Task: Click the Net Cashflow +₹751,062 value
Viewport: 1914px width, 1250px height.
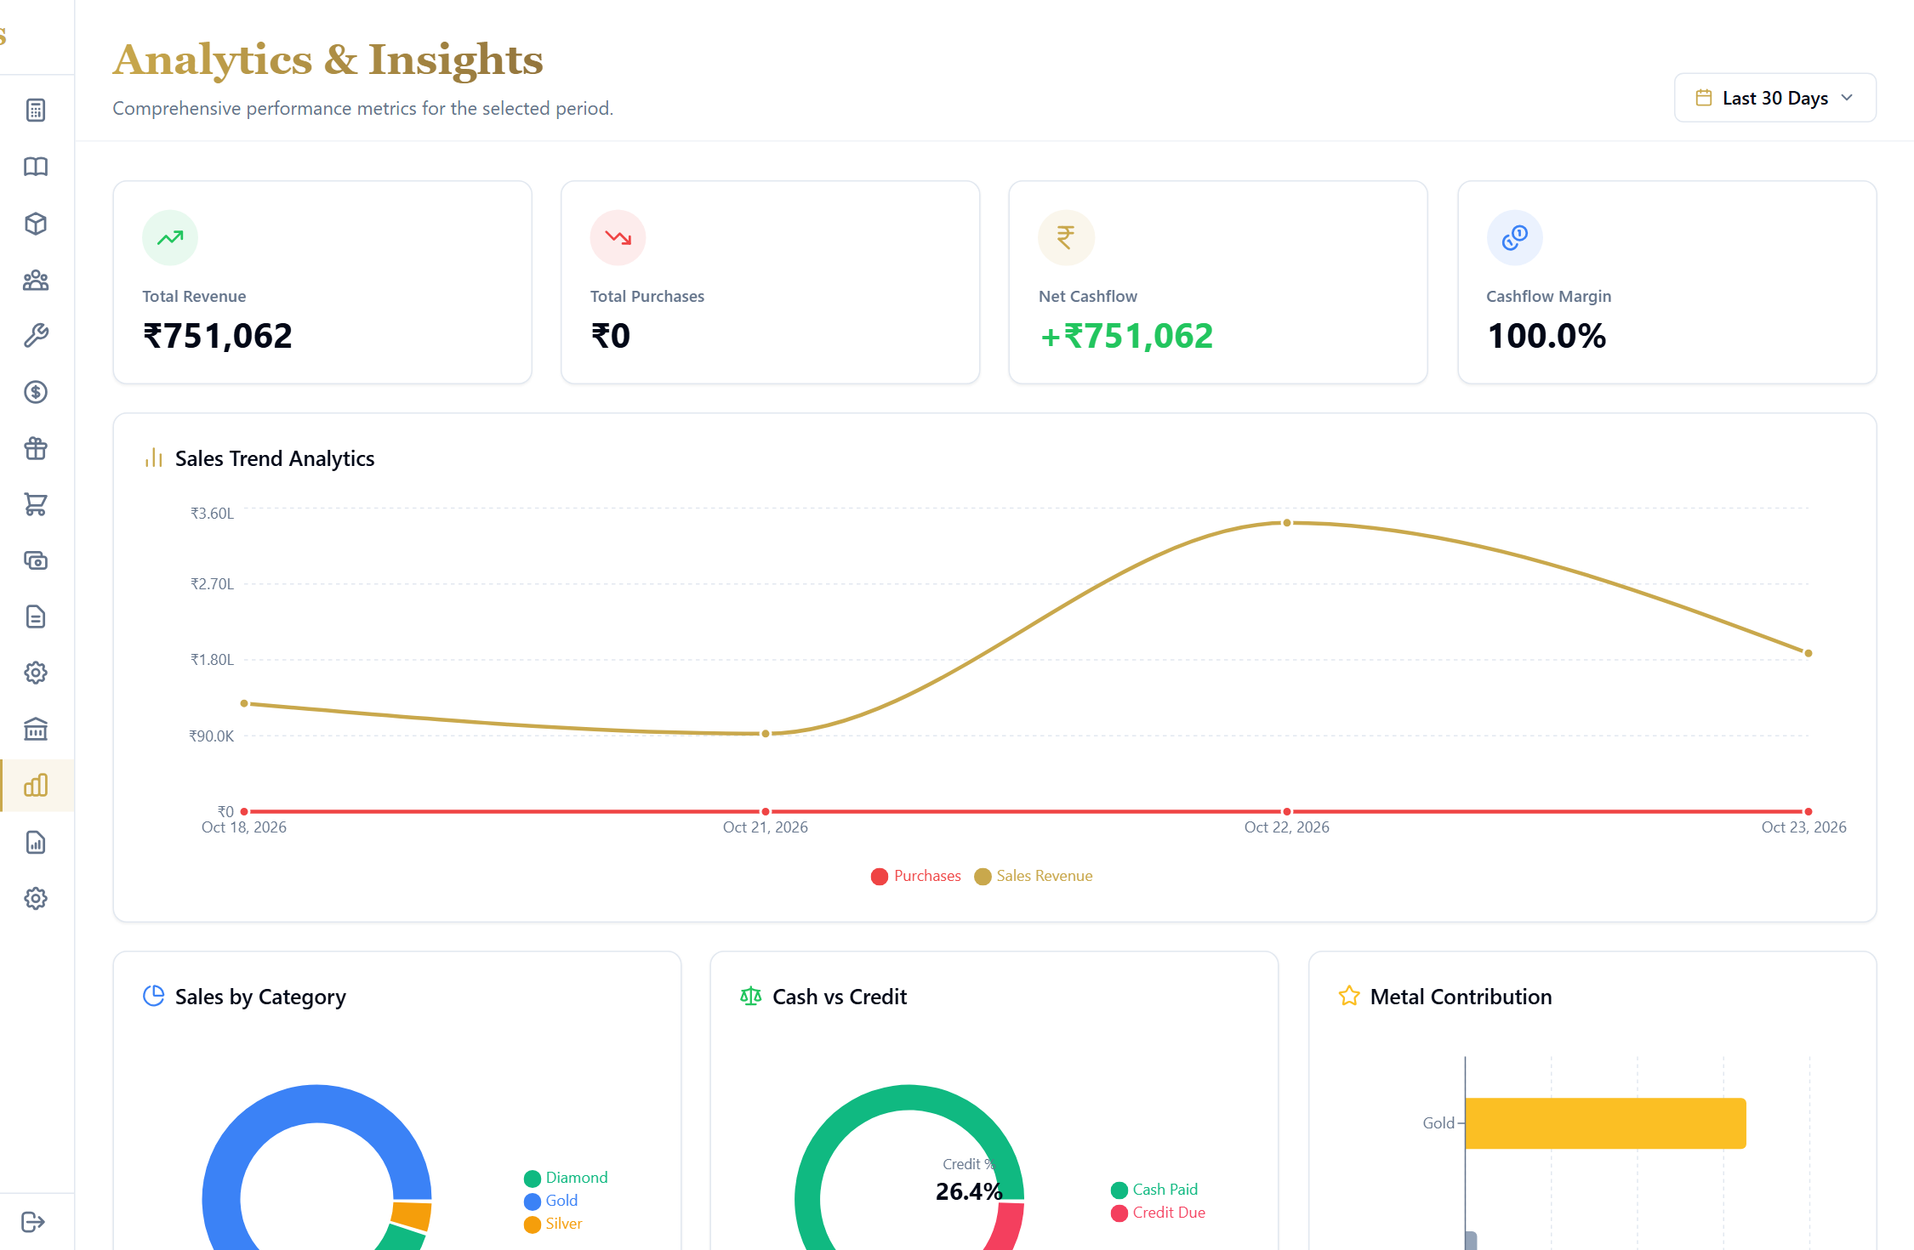Action: click(1126, 336)
